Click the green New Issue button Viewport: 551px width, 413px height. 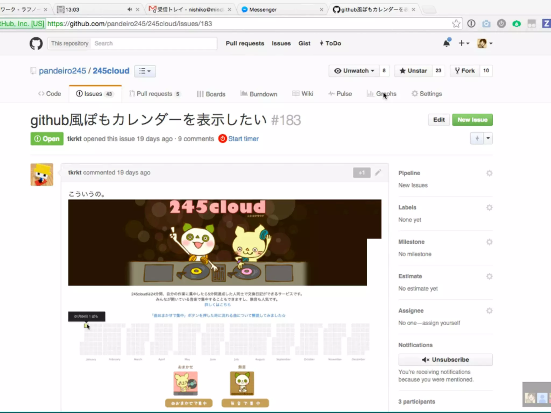click(x=472, y=120)
